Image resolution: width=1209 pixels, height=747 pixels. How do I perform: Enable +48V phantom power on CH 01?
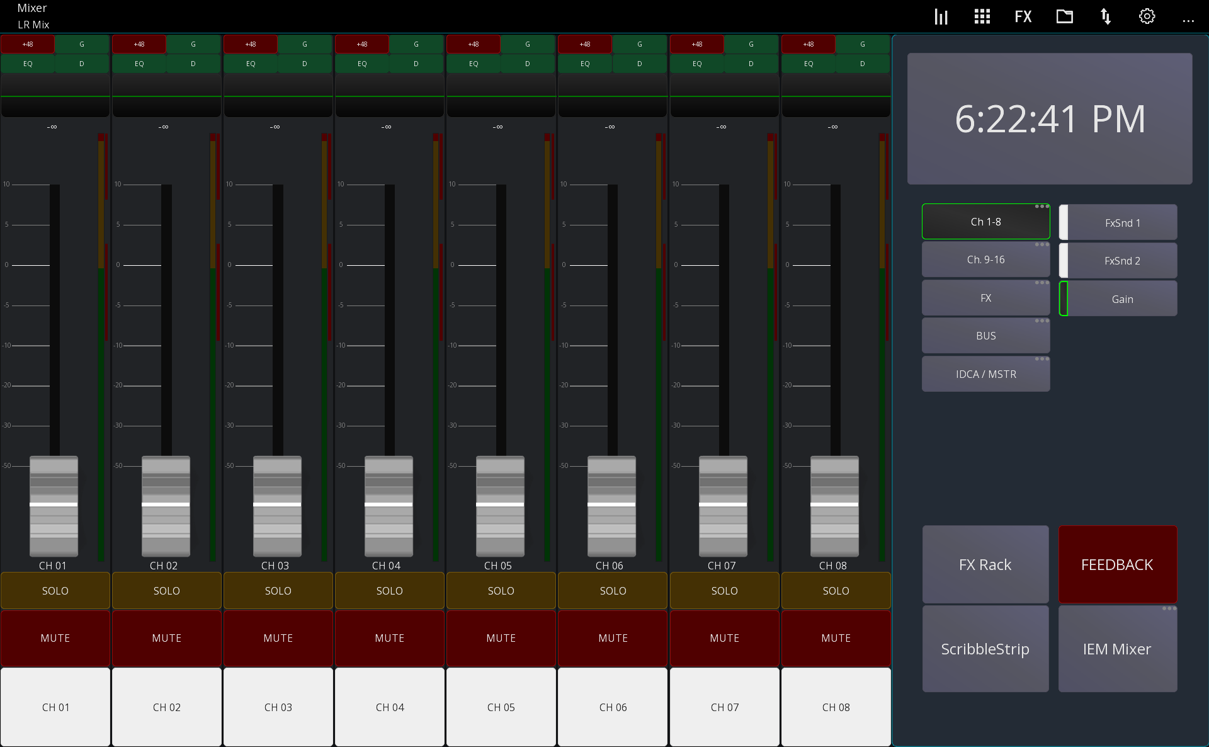(x=27, y=44)
